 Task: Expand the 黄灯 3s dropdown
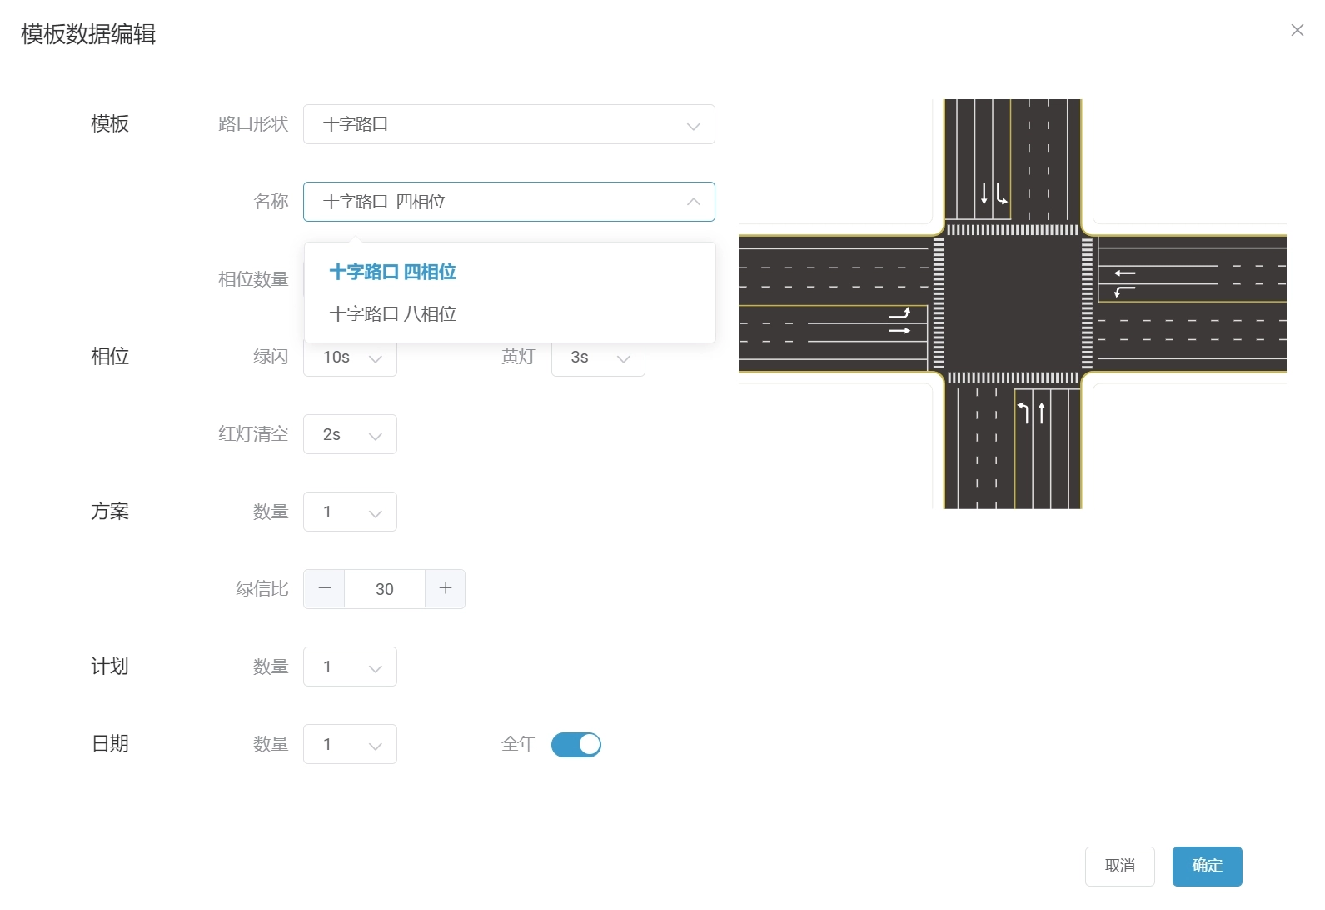coord(598,358)
